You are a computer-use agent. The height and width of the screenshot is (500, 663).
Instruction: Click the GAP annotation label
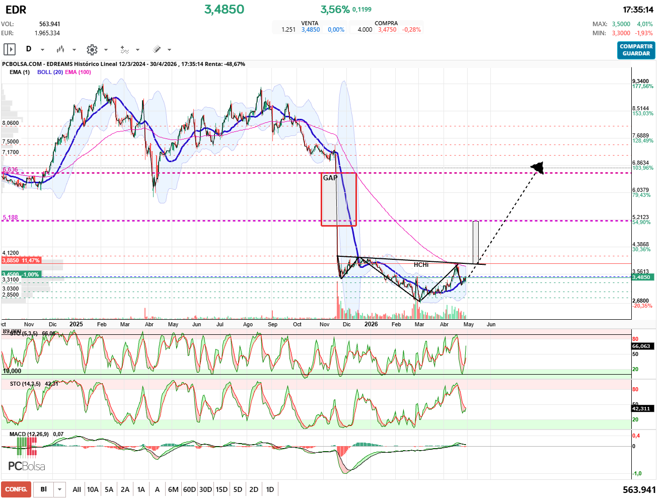coord(330,178)
